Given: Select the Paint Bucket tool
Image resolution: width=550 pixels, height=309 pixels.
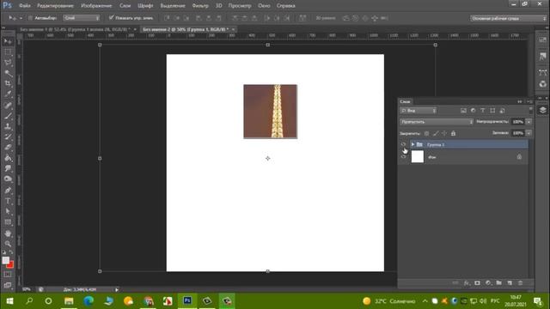Looking at the screenshot, I should tap(8, 158).
